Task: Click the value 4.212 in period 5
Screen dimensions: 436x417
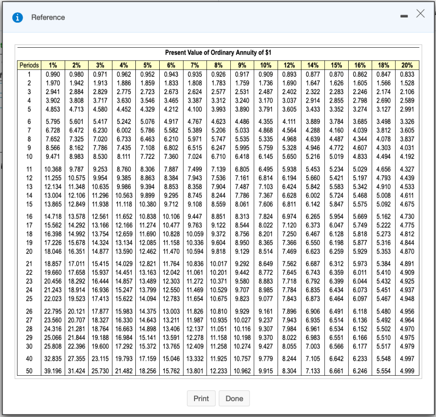Action: [x=171, y=109]
